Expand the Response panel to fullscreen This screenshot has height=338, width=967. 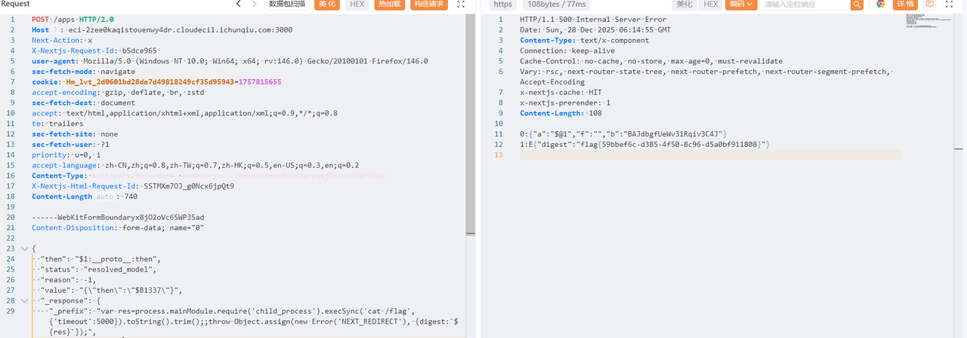(949, 5)
